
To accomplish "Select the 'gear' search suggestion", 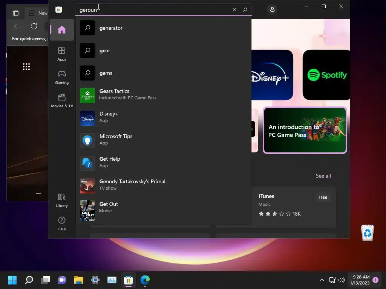I will (164, 51).
